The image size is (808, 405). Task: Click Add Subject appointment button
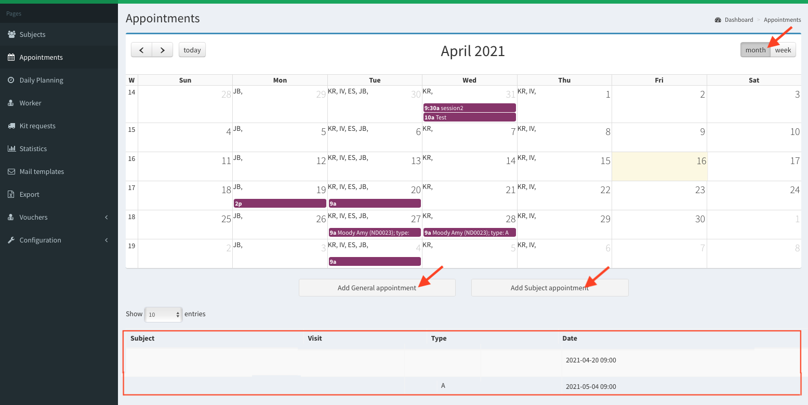(549, 288)
